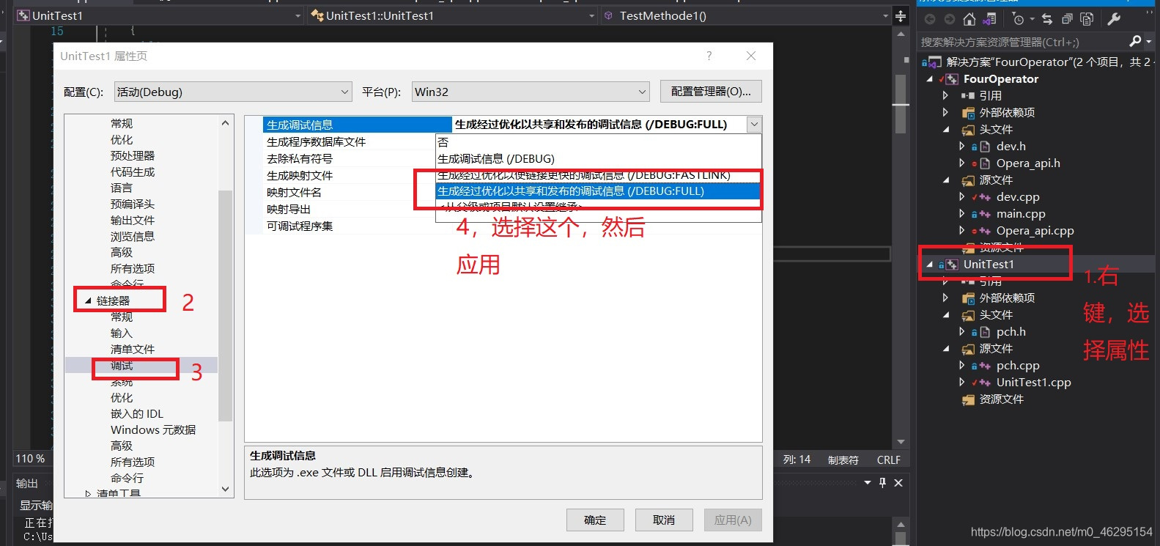Open the search options arrow beside magnifier

pyautogui.click(x=1148, y=42)
